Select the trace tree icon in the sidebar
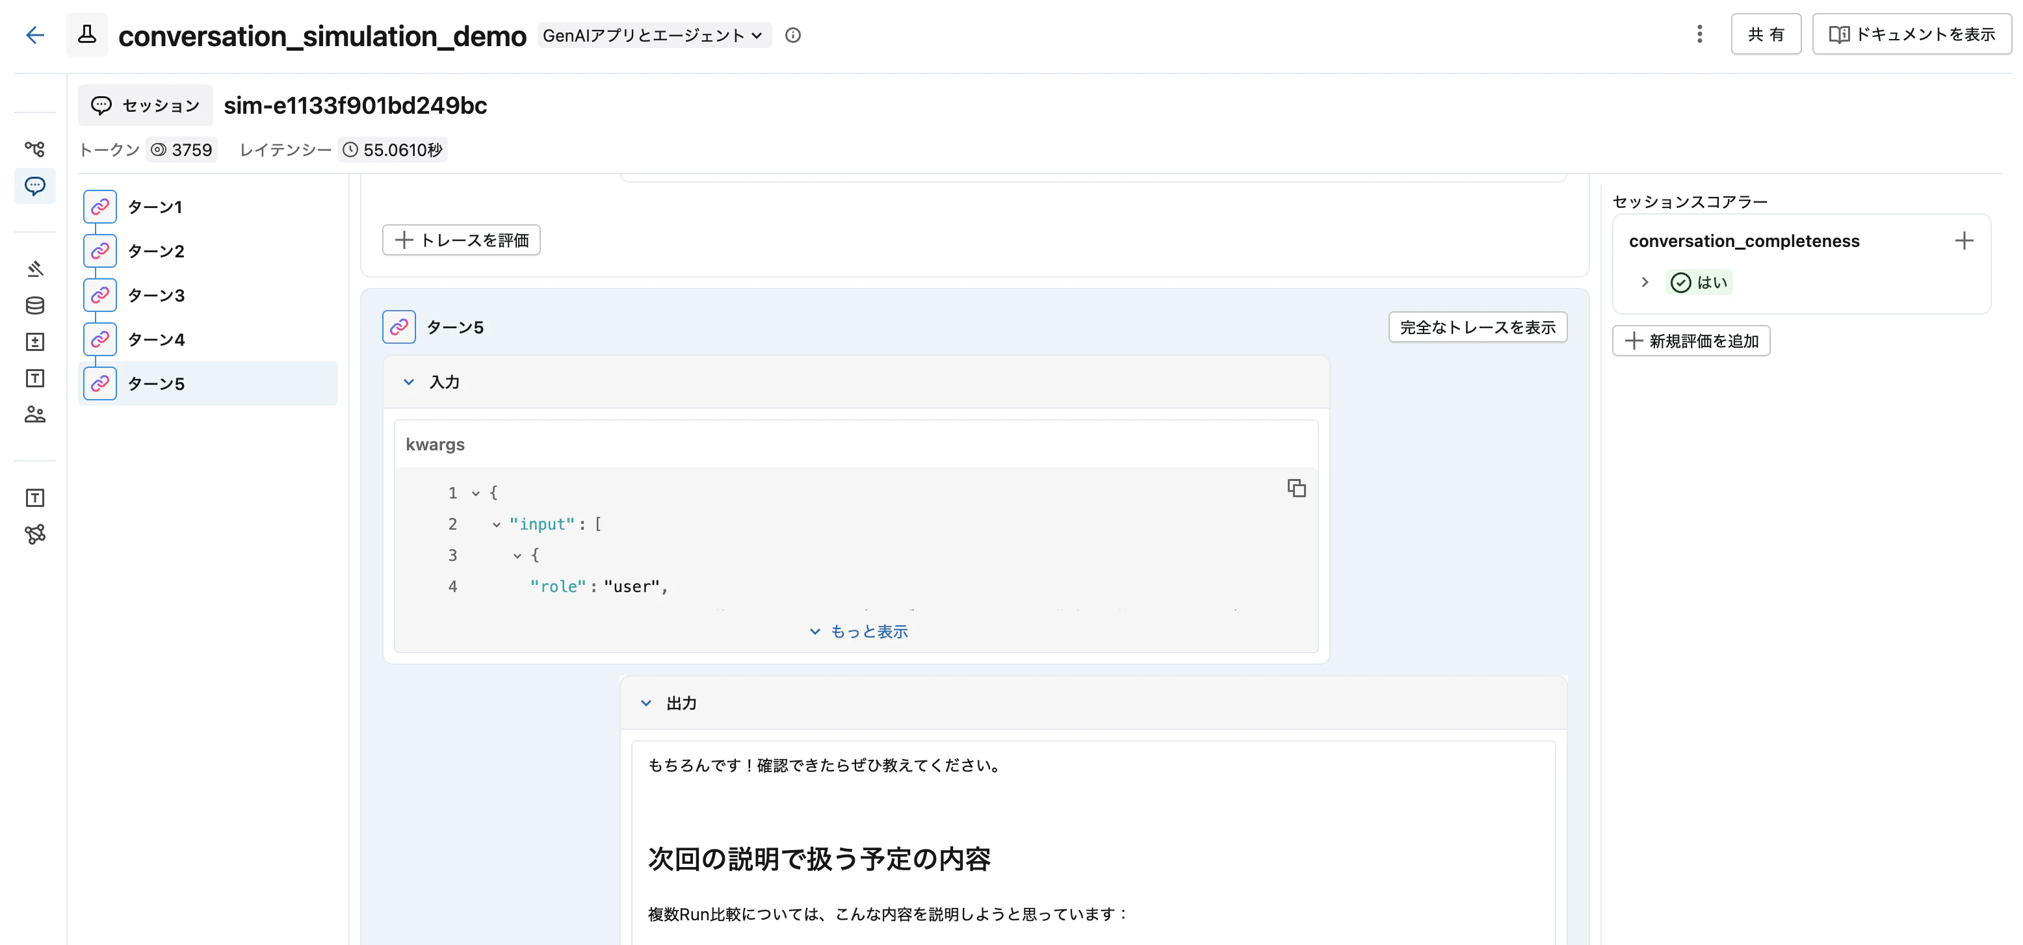Viewport: 2023px width, 945px height. tap(34, 149)
